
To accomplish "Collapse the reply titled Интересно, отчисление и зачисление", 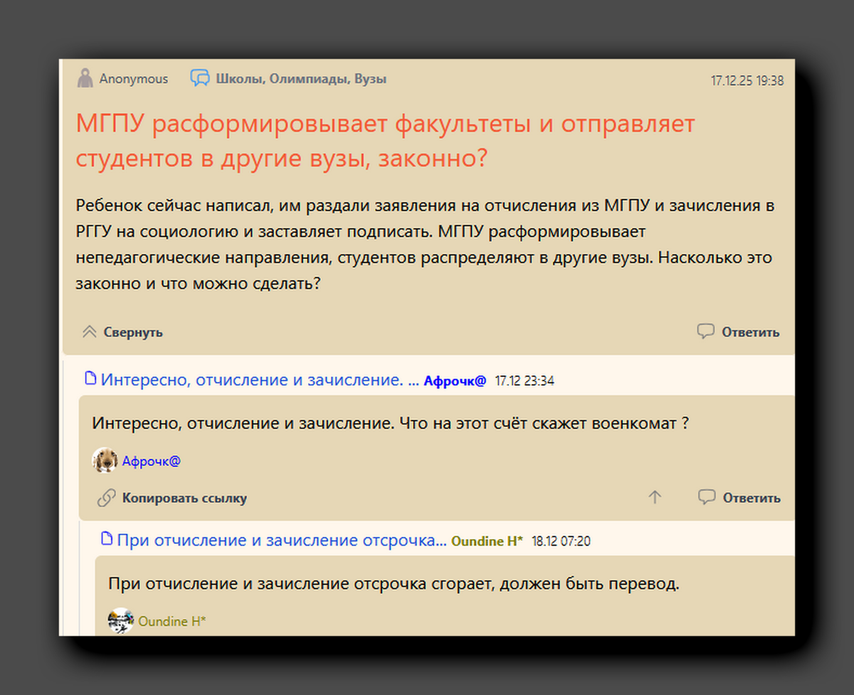I will pos(256,379).
